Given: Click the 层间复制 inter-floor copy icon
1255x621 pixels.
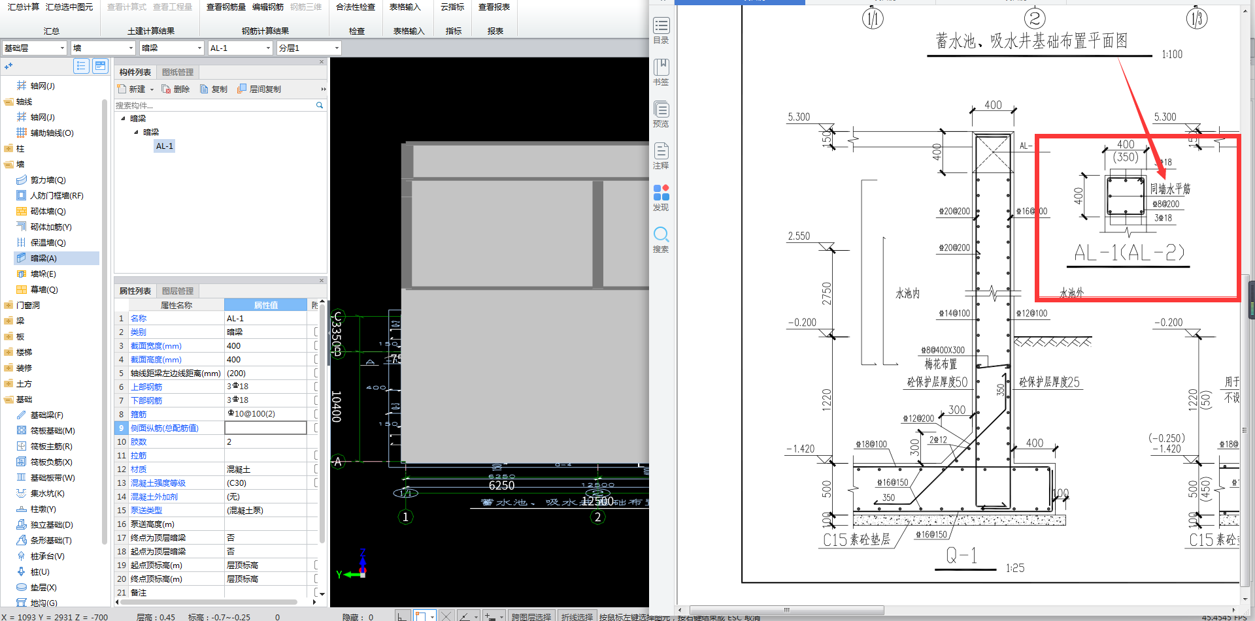Looking at the screenshot, I should point(242,89).
